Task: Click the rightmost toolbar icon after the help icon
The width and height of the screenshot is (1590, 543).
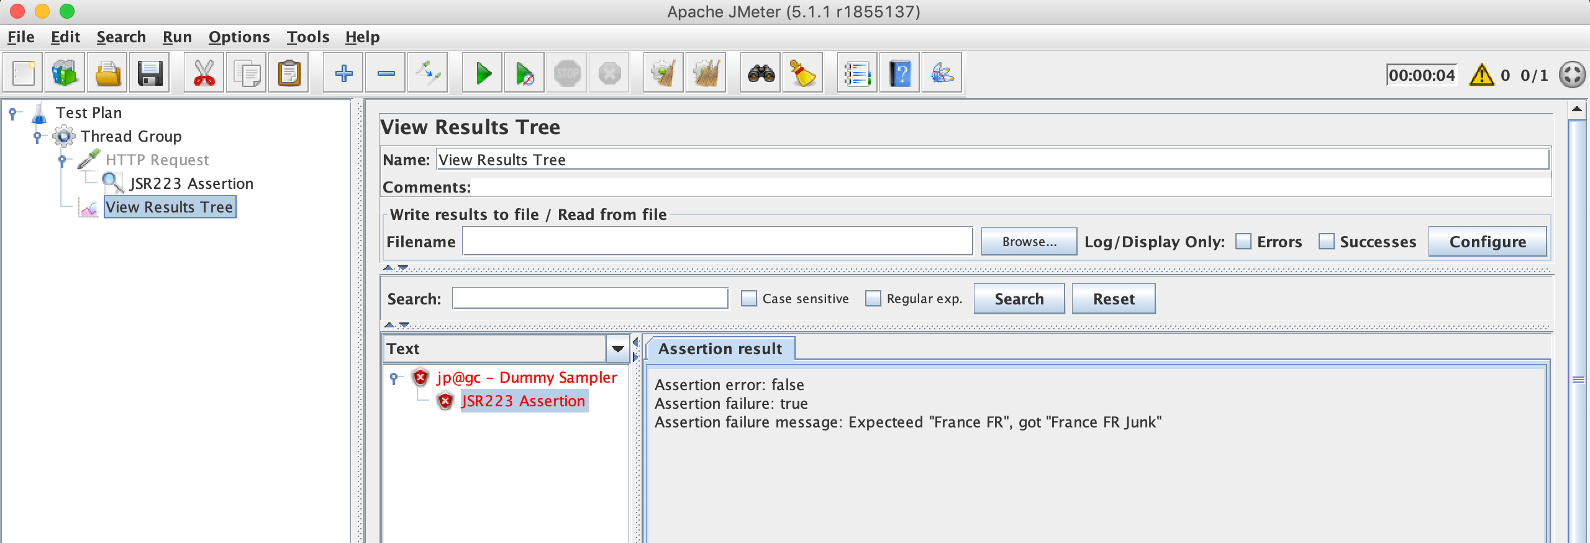Action: tap(942, 74)
